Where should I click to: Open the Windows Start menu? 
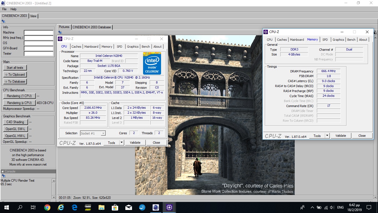coord(6,207)
